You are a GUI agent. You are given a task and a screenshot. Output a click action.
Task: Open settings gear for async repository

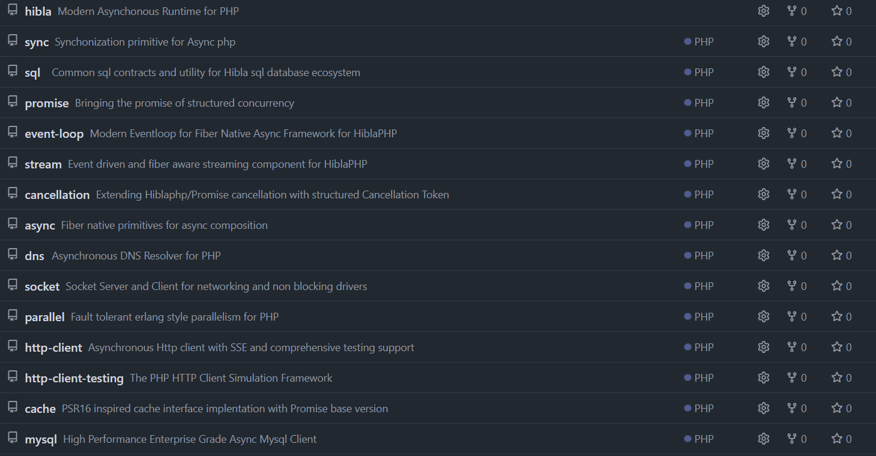click(x=764, y=225)
